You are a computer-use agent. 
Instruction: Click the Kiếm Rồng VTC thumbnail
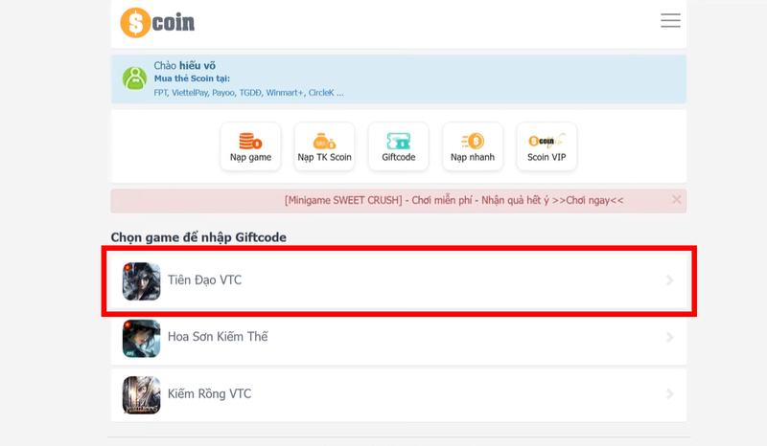pyautogui.click(x=141, y=394)
